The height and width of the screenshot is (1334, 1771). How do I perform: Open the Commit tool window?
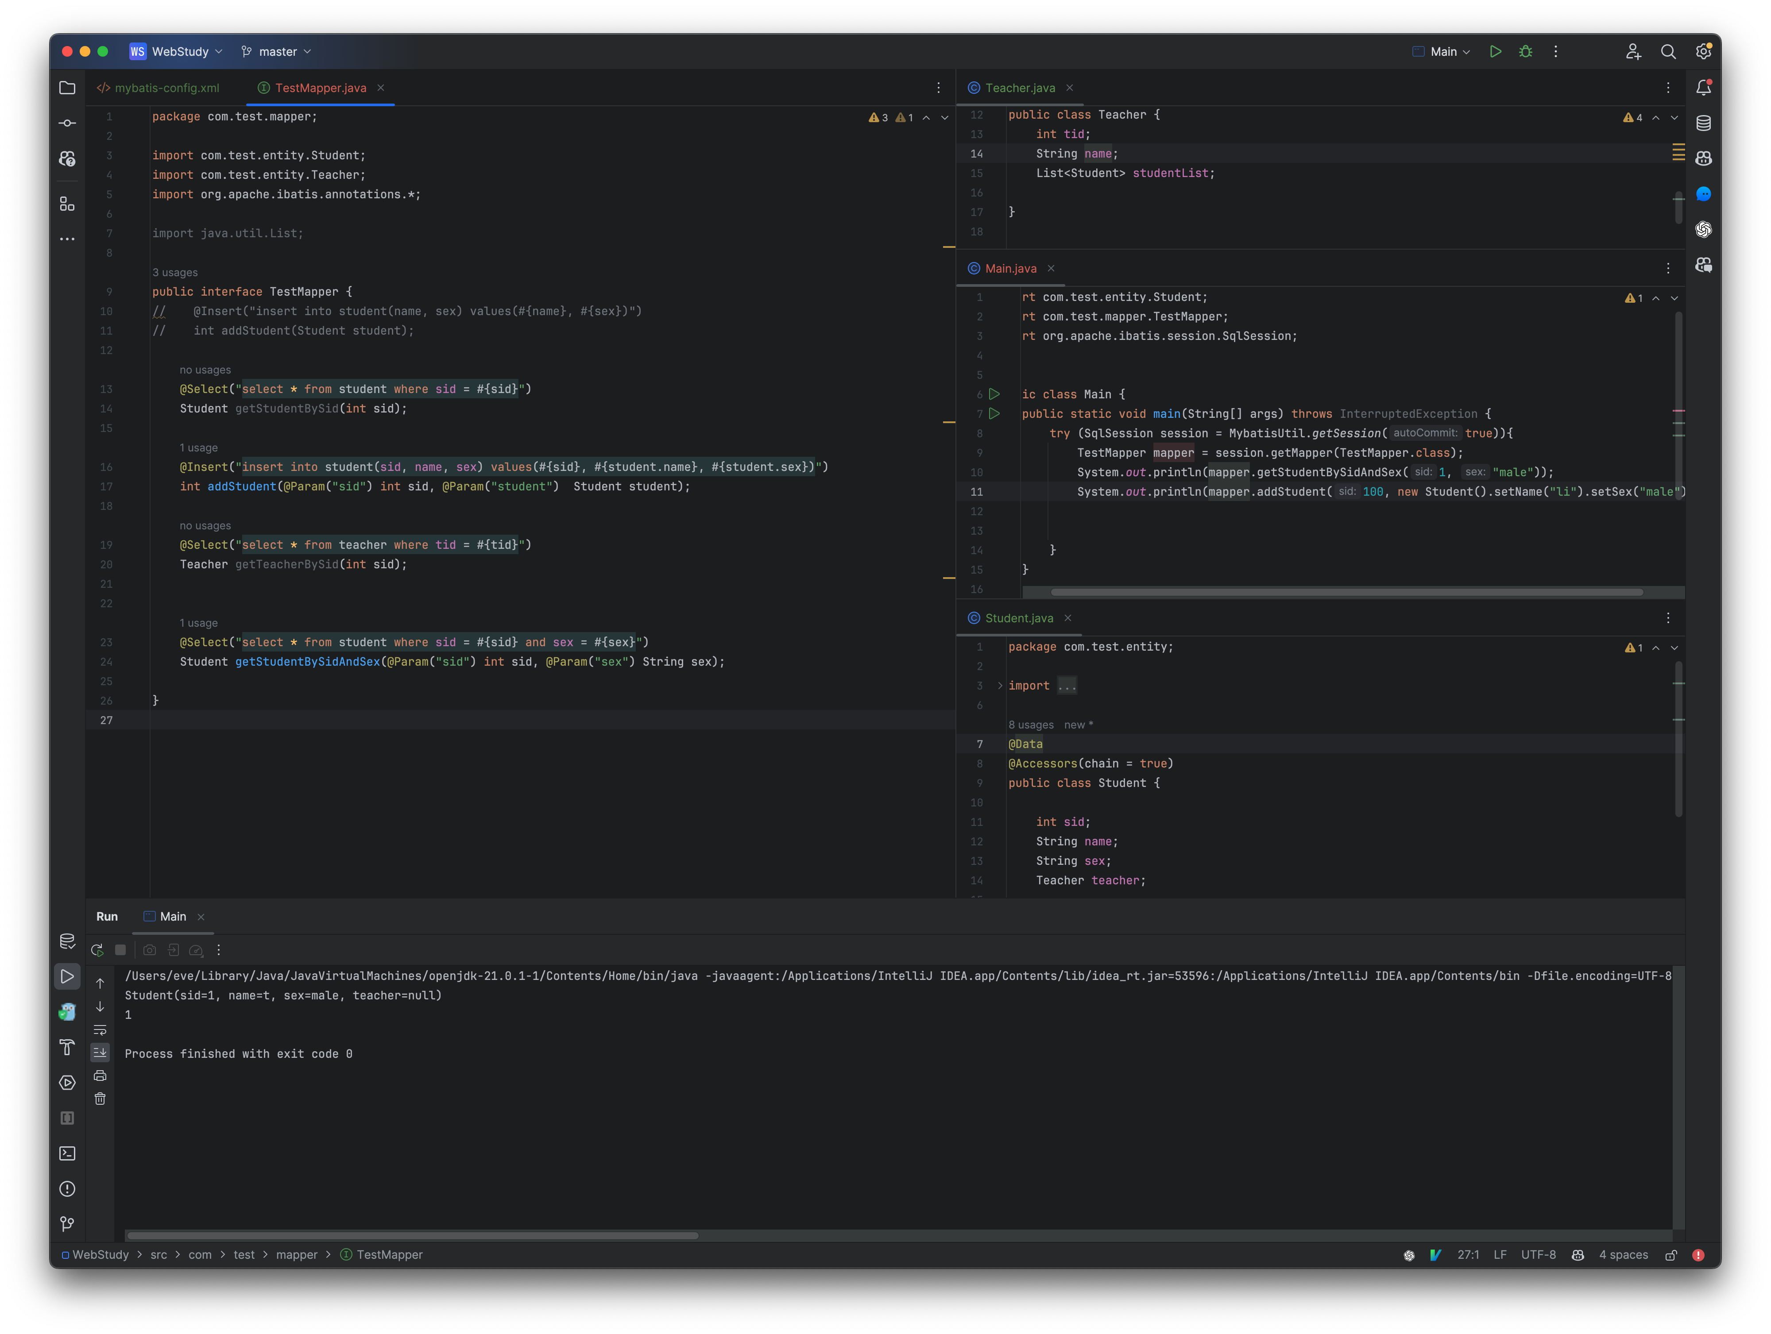(67, 123)
